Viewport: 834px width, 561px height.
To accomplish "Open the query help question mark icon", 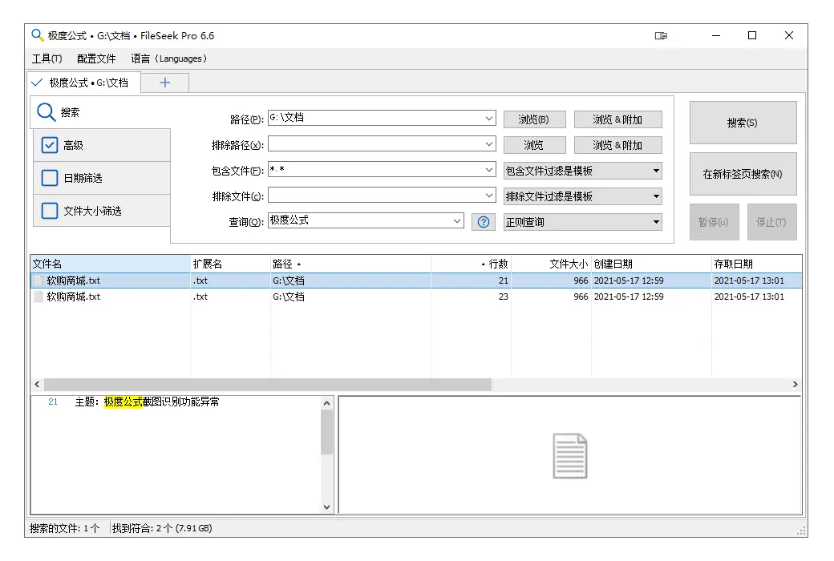I will pos(484,222).
